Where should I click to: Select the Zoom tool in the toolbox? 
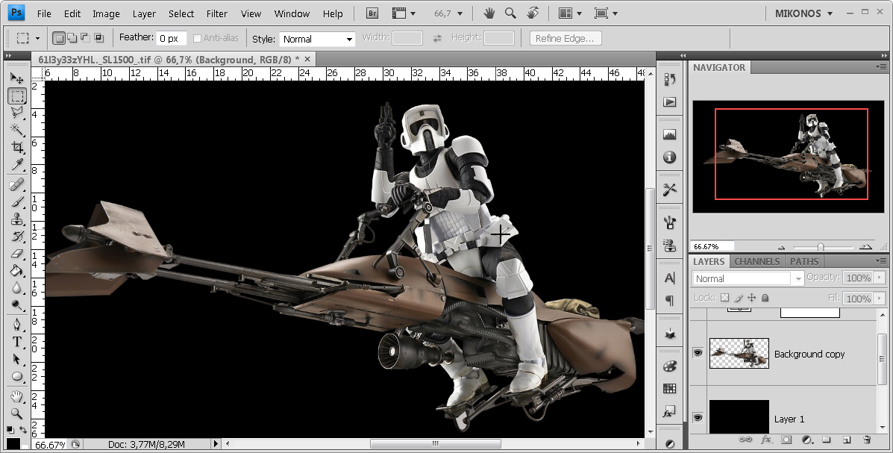tap(17, 413)
